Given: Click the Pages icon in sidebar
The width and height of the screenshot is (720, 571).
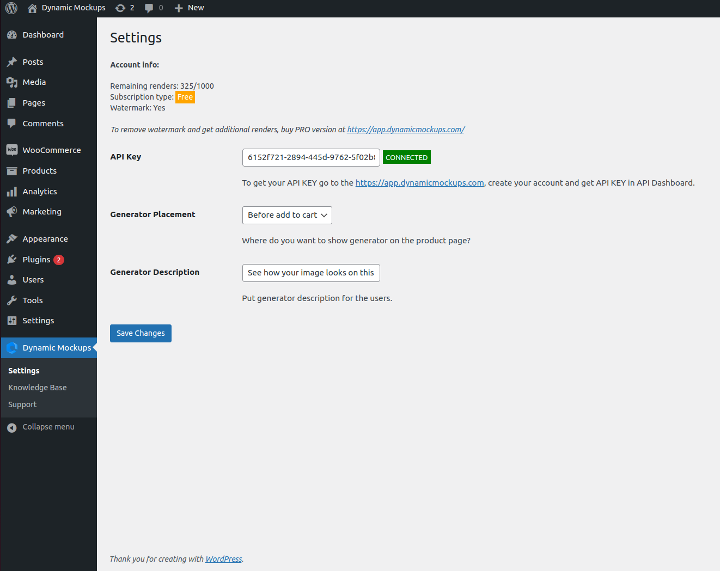Looking at the screenshot, I should pos(12,103).
